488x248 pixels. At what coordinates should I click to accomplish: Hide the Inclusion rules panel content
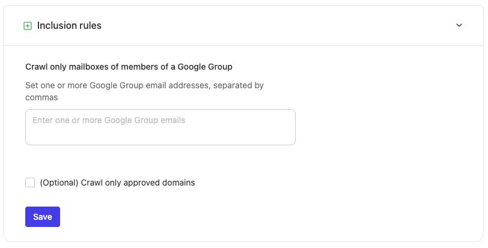click(459, 26)
